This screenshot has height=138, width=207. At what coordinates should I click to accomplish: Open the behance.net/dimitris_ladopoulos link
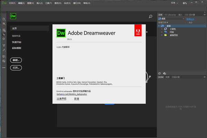(72, 94)
